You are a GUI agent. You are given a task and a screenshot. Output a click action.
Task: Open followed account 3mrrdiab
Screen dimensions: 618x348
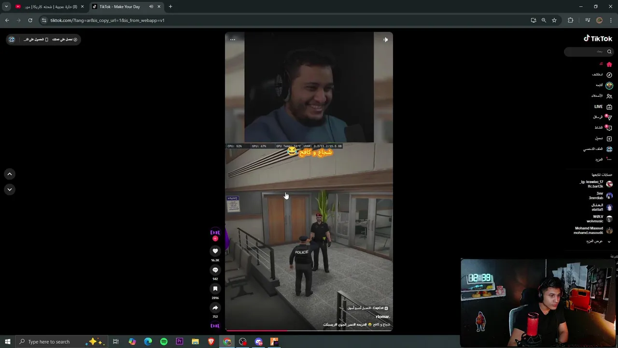coord(601,196)
